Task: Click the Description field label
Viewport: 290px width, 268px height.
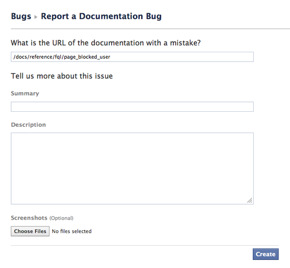Action: point(29,125)
